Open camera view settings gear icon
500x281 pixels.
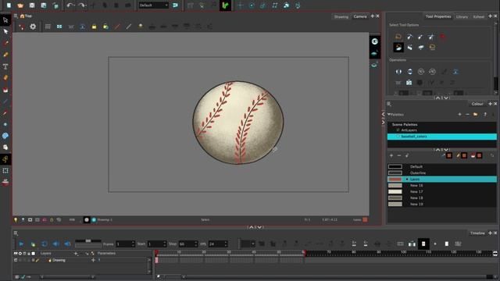click(x=33, y=27)
